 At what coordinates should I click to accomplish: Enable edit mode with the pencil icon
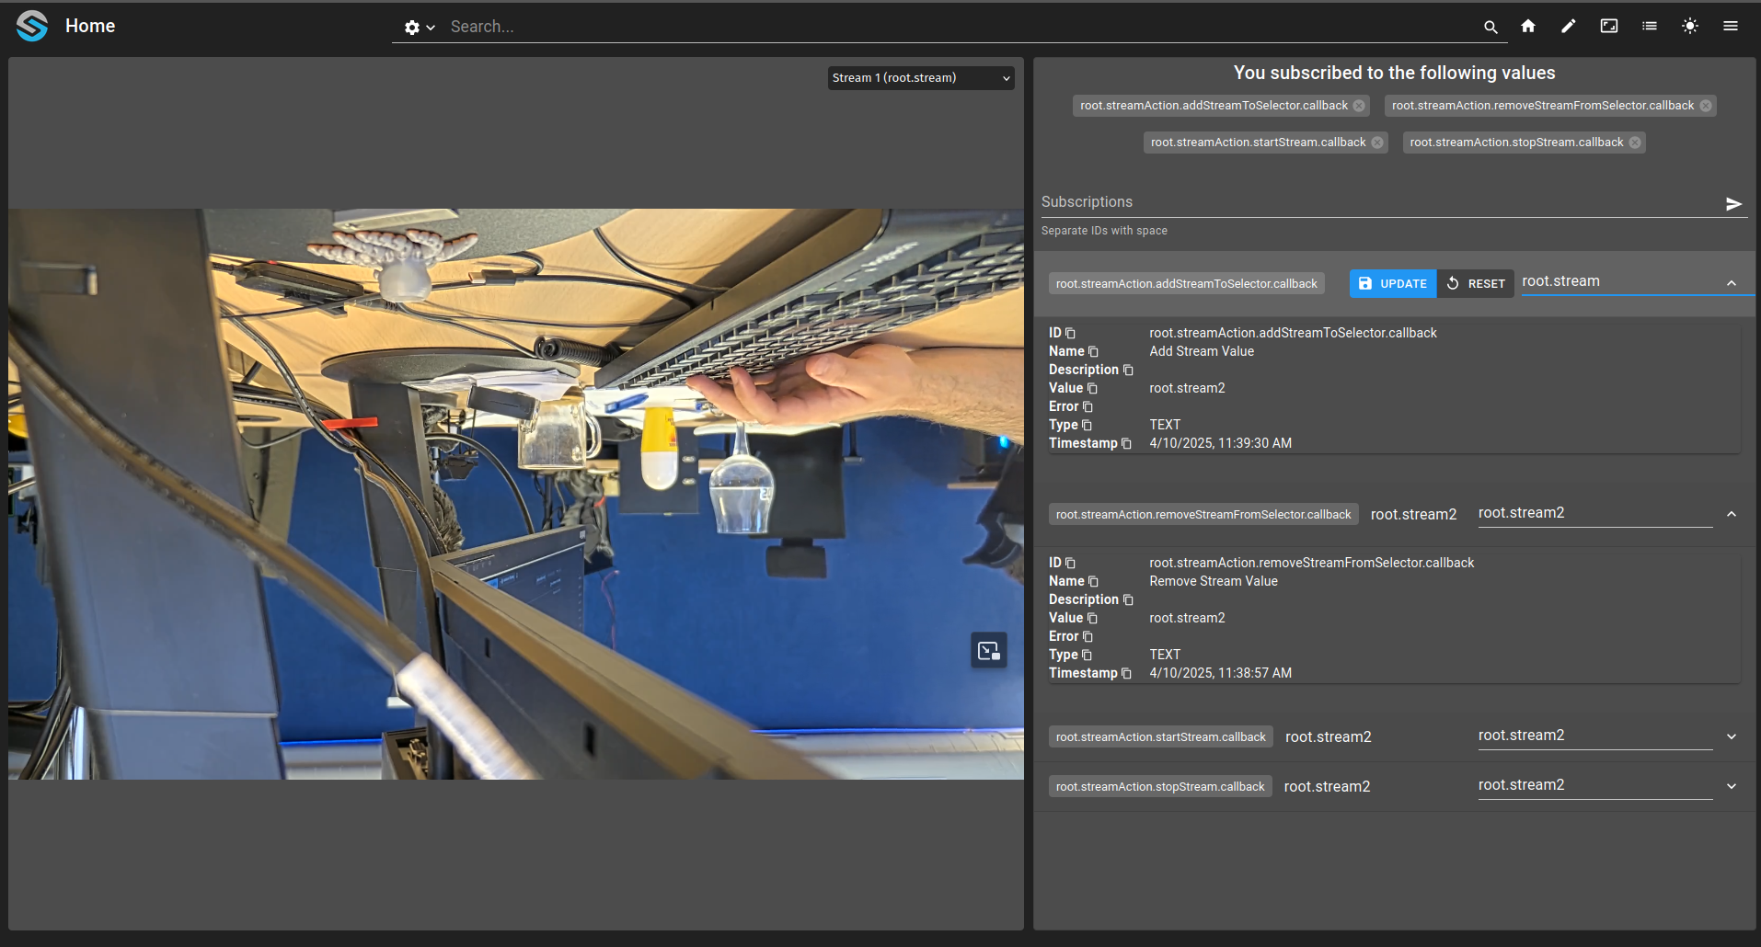pyautogui.click(x=1569, y=26)
